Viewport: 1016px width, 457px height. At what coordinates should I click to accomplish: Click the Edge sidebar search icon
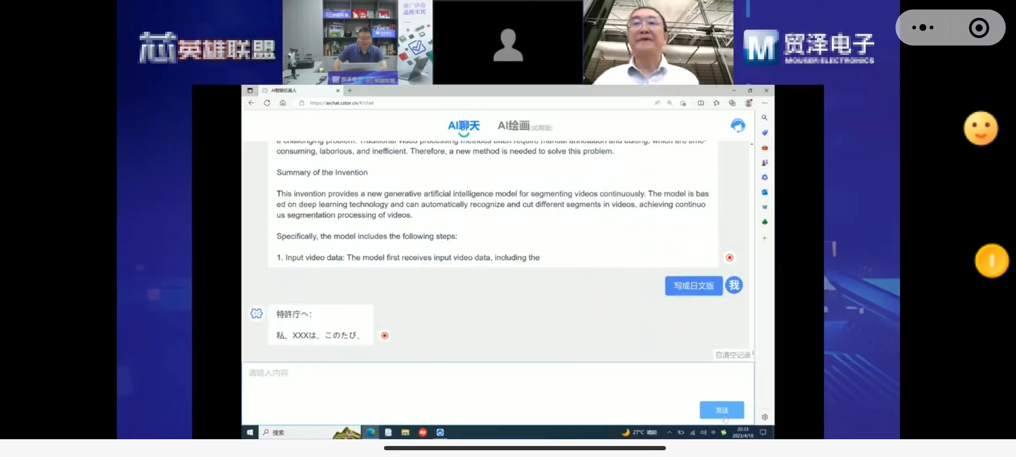(x=765, y=118)
